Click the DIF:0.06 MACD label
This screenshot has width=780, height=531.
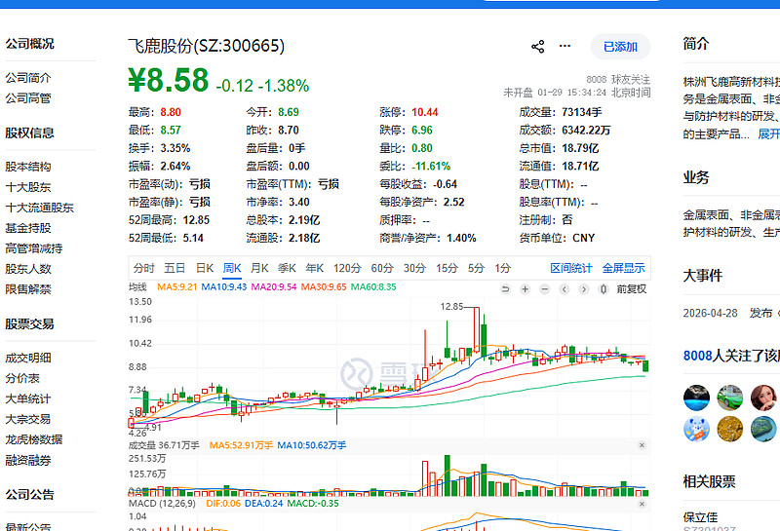click(x=223, y=504)
